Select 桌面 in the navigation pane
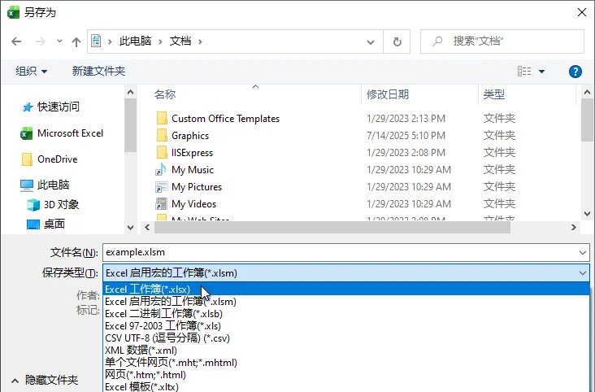 tap(54, 224)
